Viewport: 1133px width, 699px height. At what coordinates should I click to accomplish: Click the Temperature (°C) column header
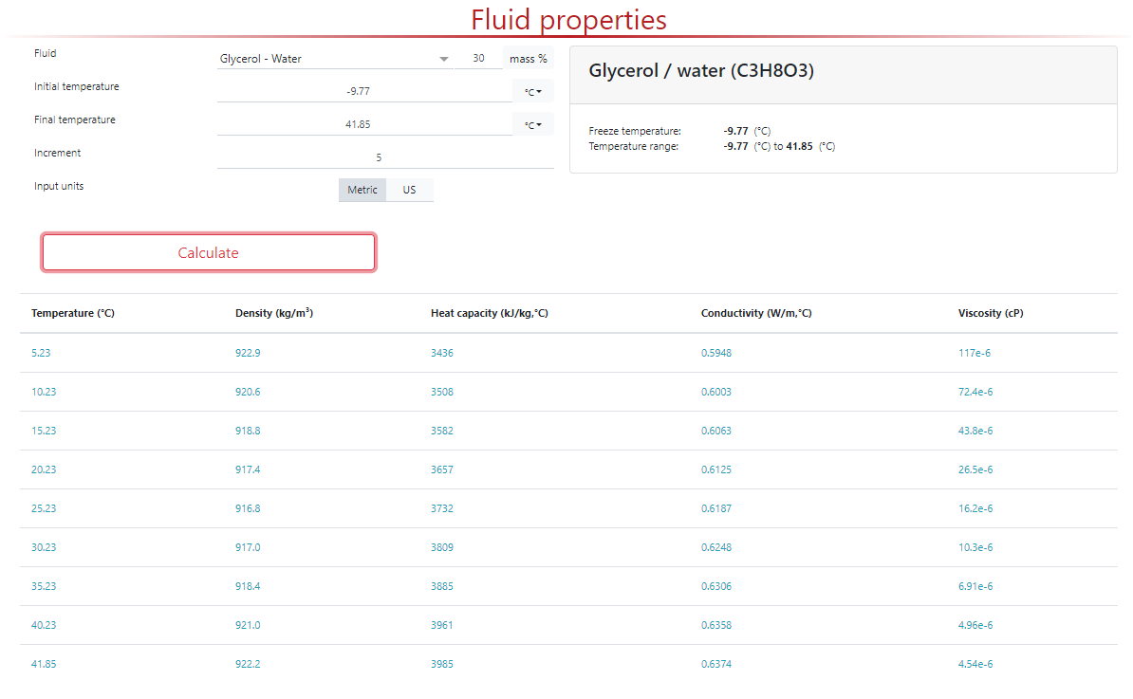[x=73, y=313]
